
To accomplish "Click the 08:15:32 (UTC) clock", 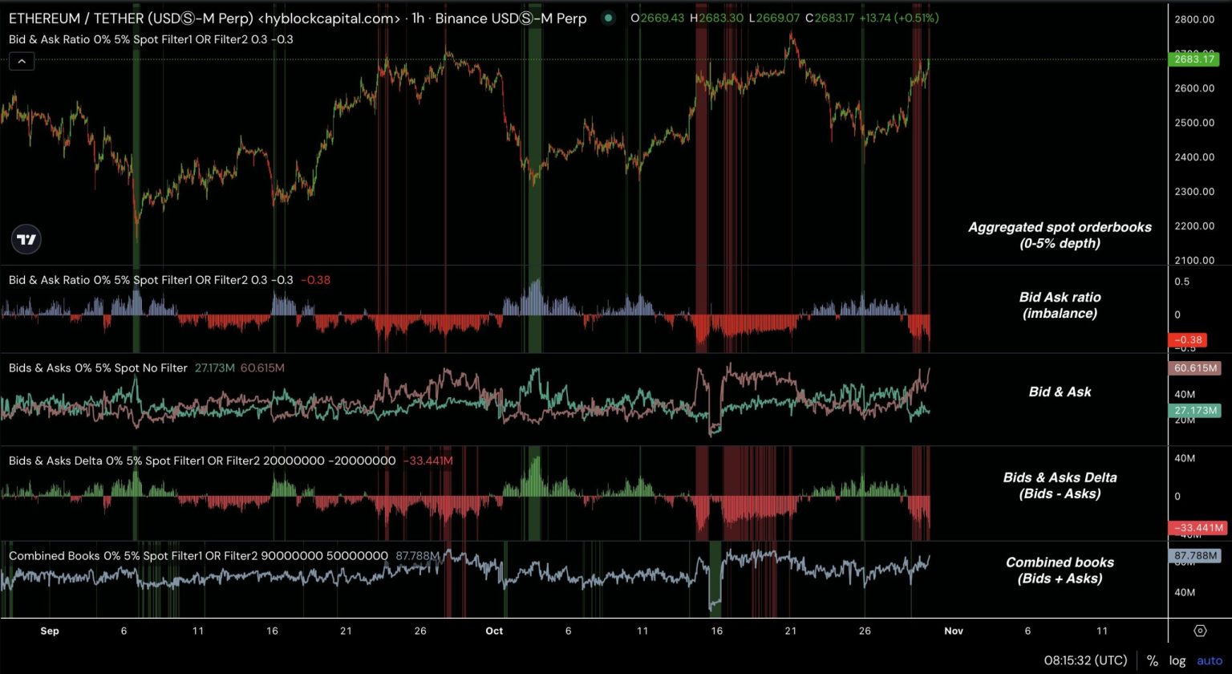I will pos(1086,661).
